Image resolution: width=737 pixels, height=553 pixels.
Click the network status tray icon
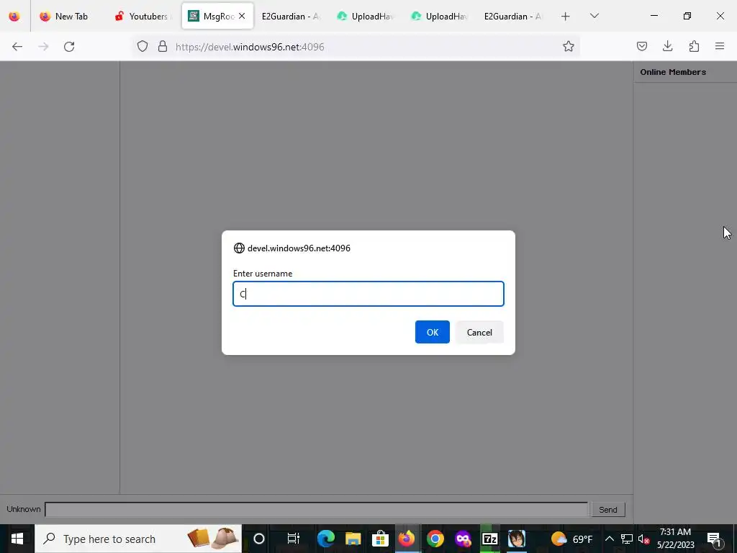pos(627,539)
